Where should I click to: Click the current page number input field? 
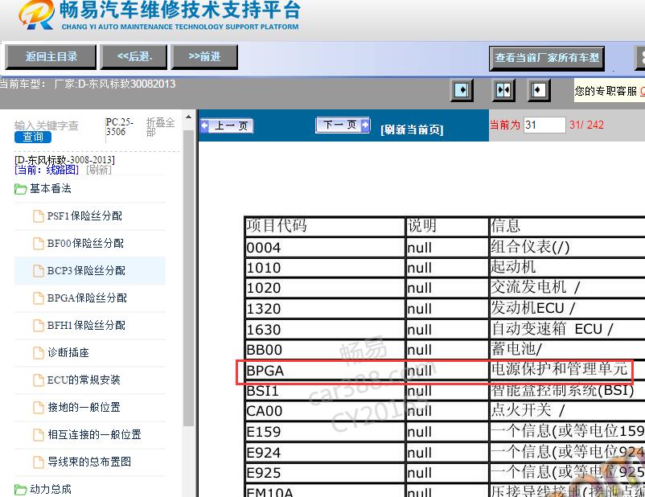[x=544, y=125]
